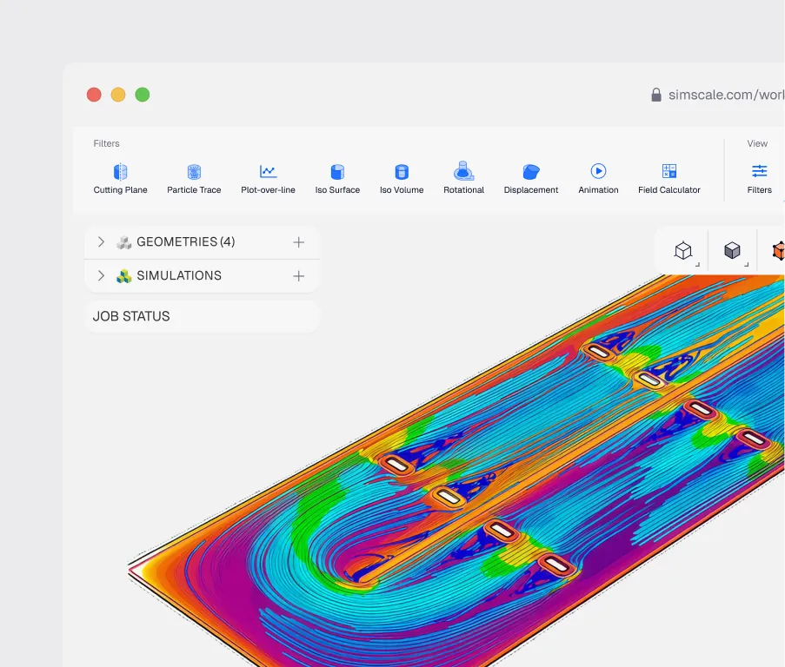Create an Iso Volume filter
The height and width of the screenshot is (667, 785).
pyautogui.click(x=402, y=179)
